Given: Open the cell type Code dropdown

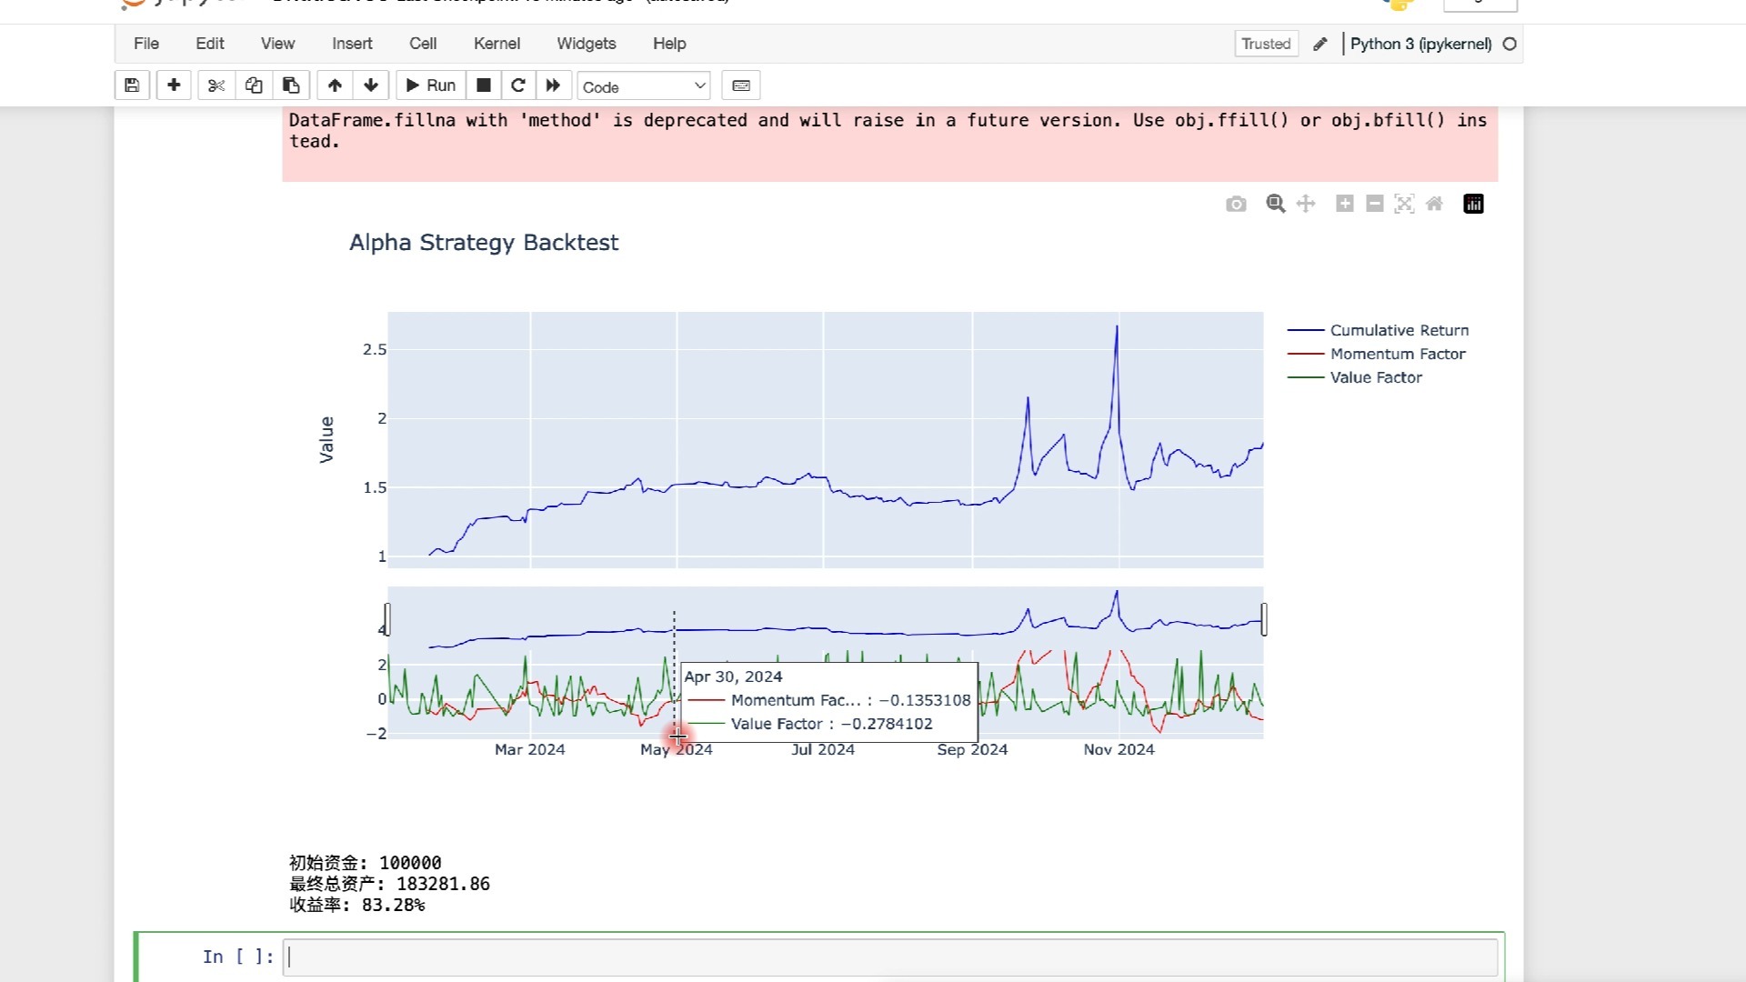Looking at the screenshot, I should pos(643,86).
